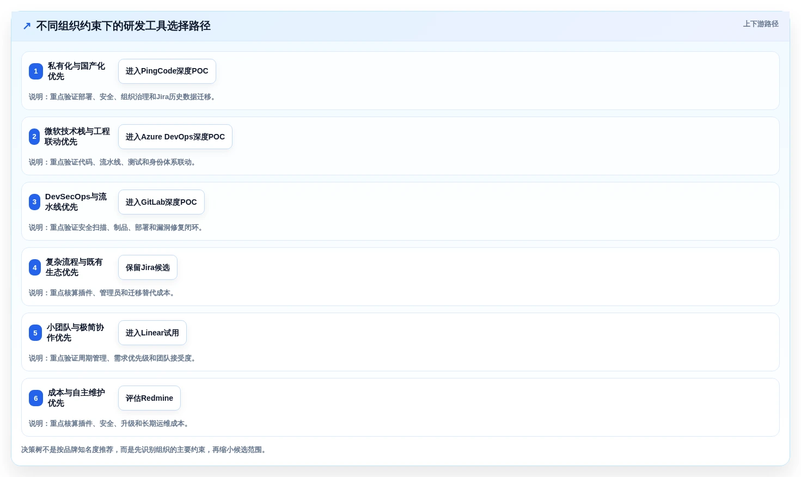The width and height of the screenshot is (801, 477).
Task: Click the arrow icon beside the title
Action: [x=27, y=26]
